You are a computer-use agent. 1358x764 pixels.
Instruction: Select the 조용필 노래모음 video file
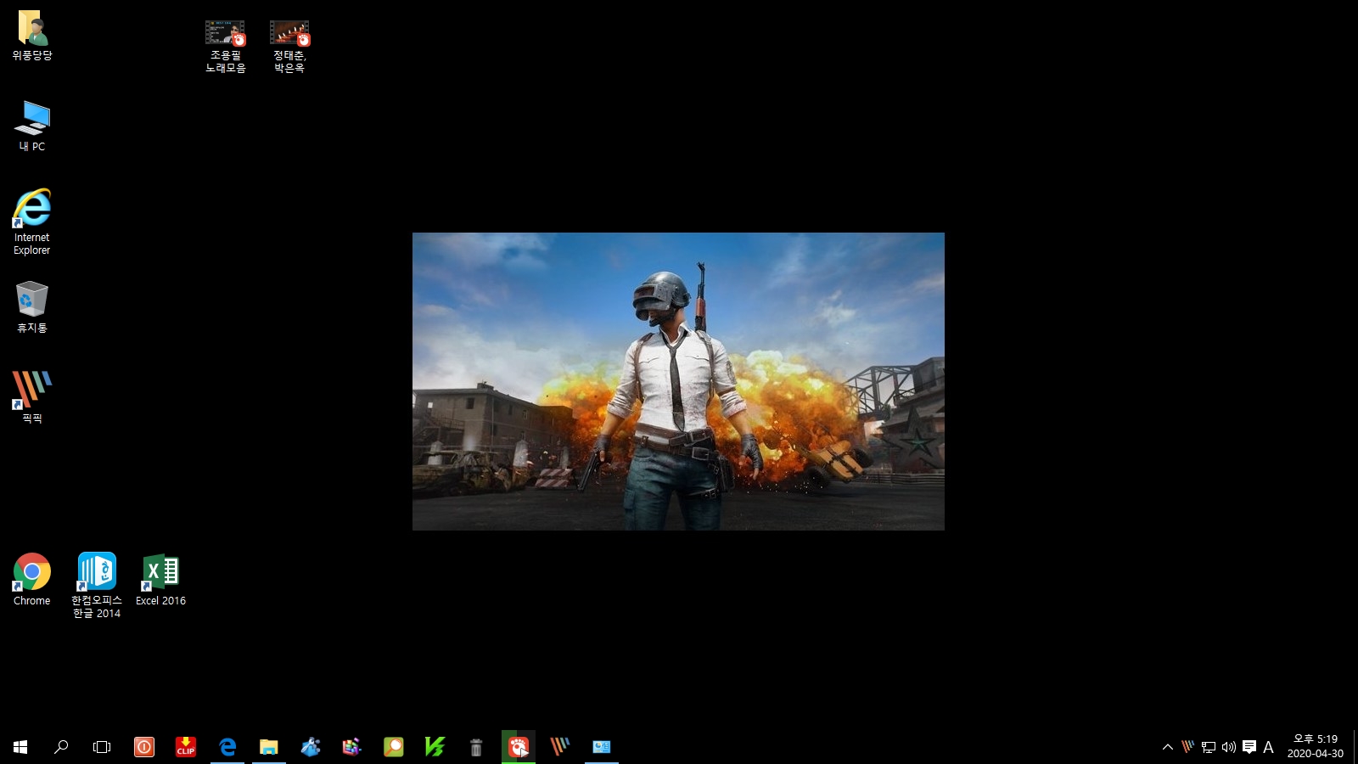click(x=226, y=47)
